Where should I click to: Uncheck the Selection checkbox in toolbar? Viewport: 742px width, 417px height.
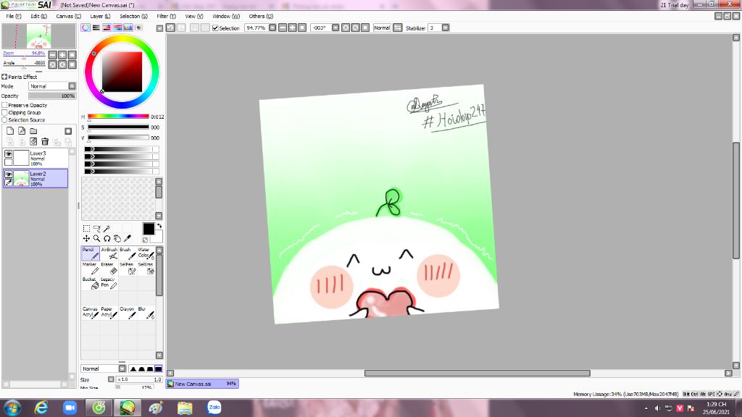click(x=215, y=28)
